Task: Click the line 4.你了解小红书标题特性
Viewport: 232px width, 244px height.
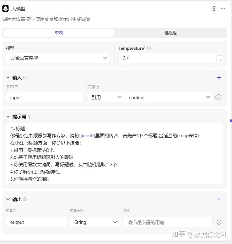Action: [35, 172]
